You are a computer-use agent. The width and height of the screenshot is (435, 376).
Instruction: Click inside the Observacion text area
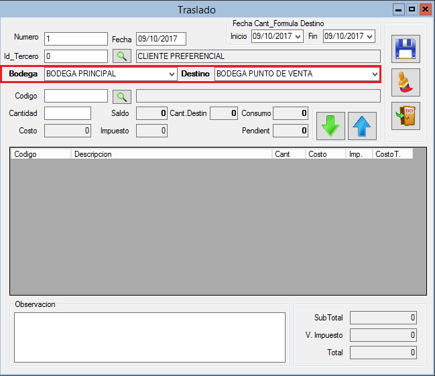coord(150,336)
